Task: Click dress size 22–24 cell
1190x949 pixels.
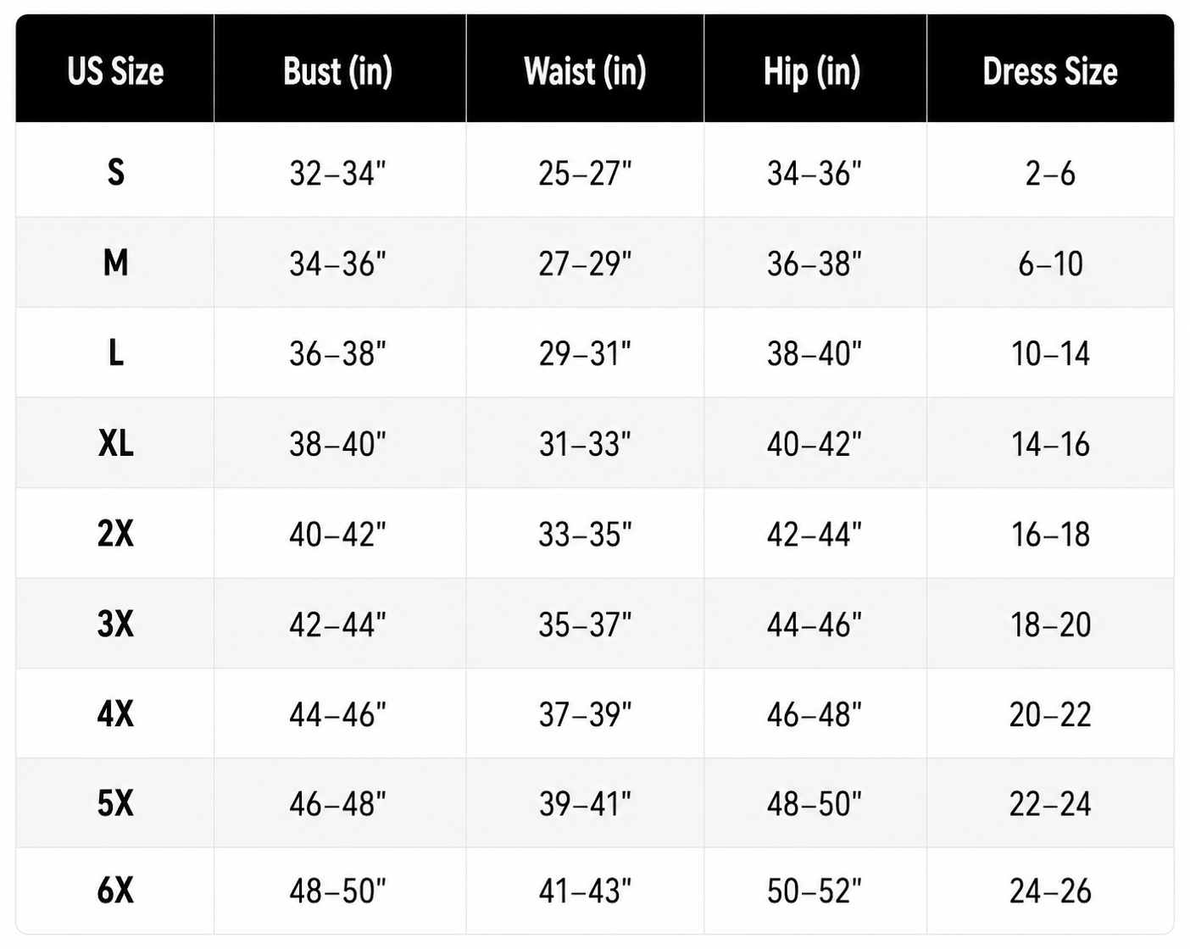Action: coord(1050,803)
